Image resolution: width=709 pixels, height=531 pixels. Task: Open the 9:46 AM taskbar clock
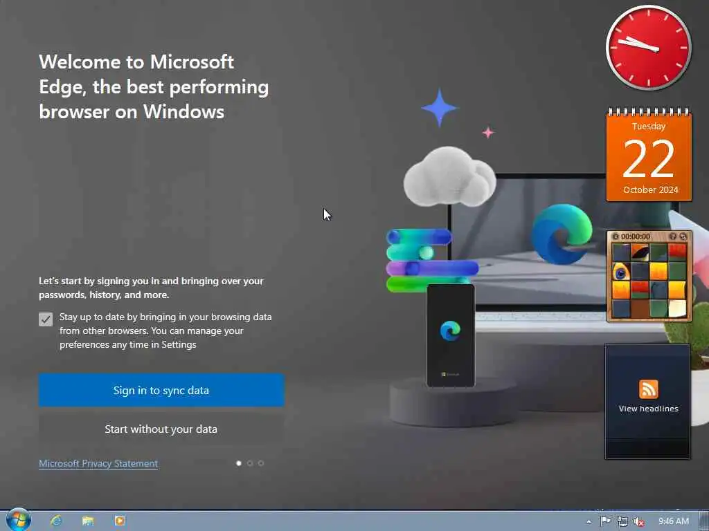click(x=673, y=521)
